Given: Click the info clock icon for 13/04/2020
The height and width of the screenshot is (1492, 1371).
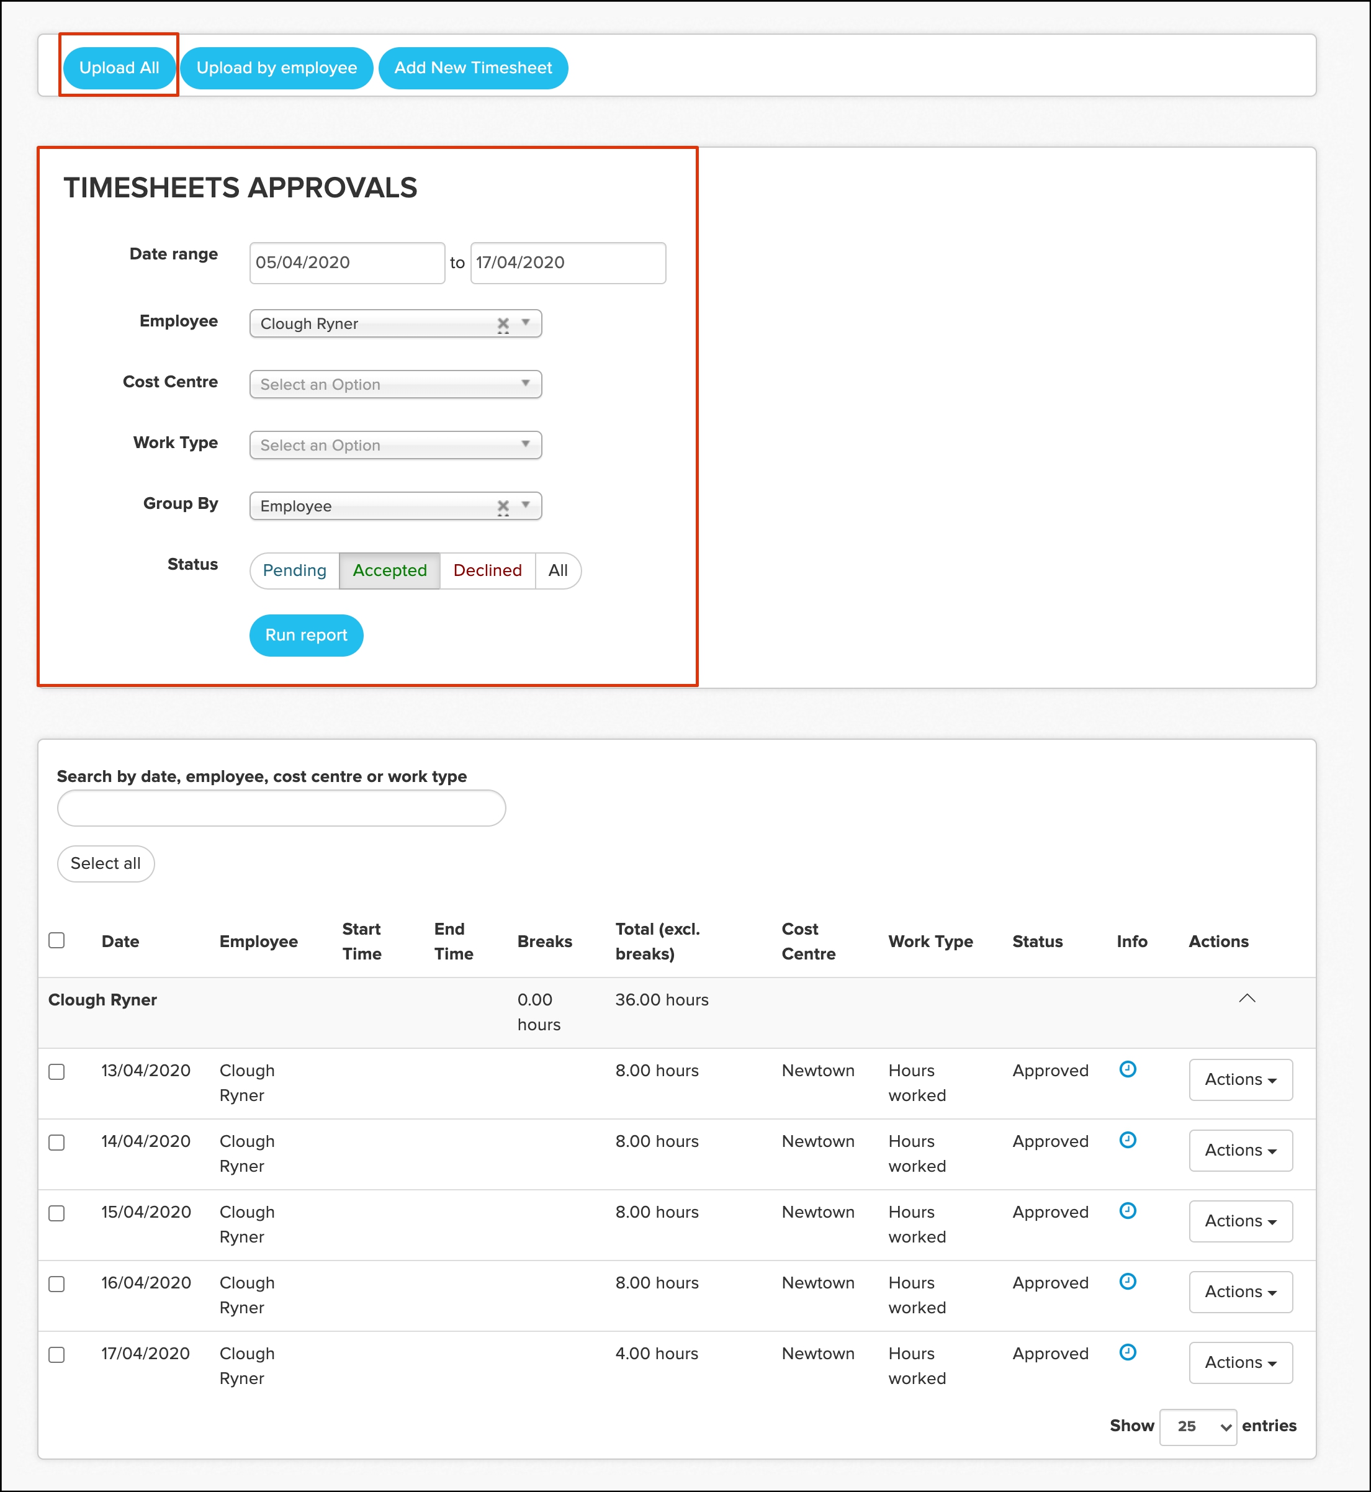Looking at the screenshot, I should point(1127,1069).
